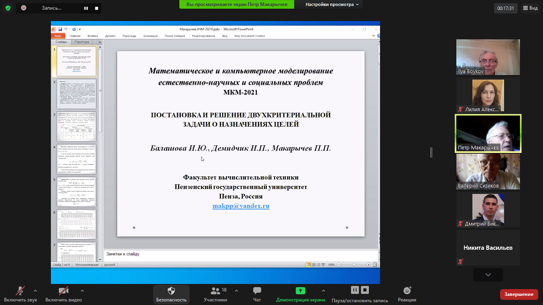Click the red Завершение button
This screenshot has height=305, width=543.
(x=519, y=294)
